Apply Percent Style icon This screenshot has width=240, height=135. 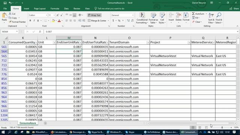click(x=119, y=21)
